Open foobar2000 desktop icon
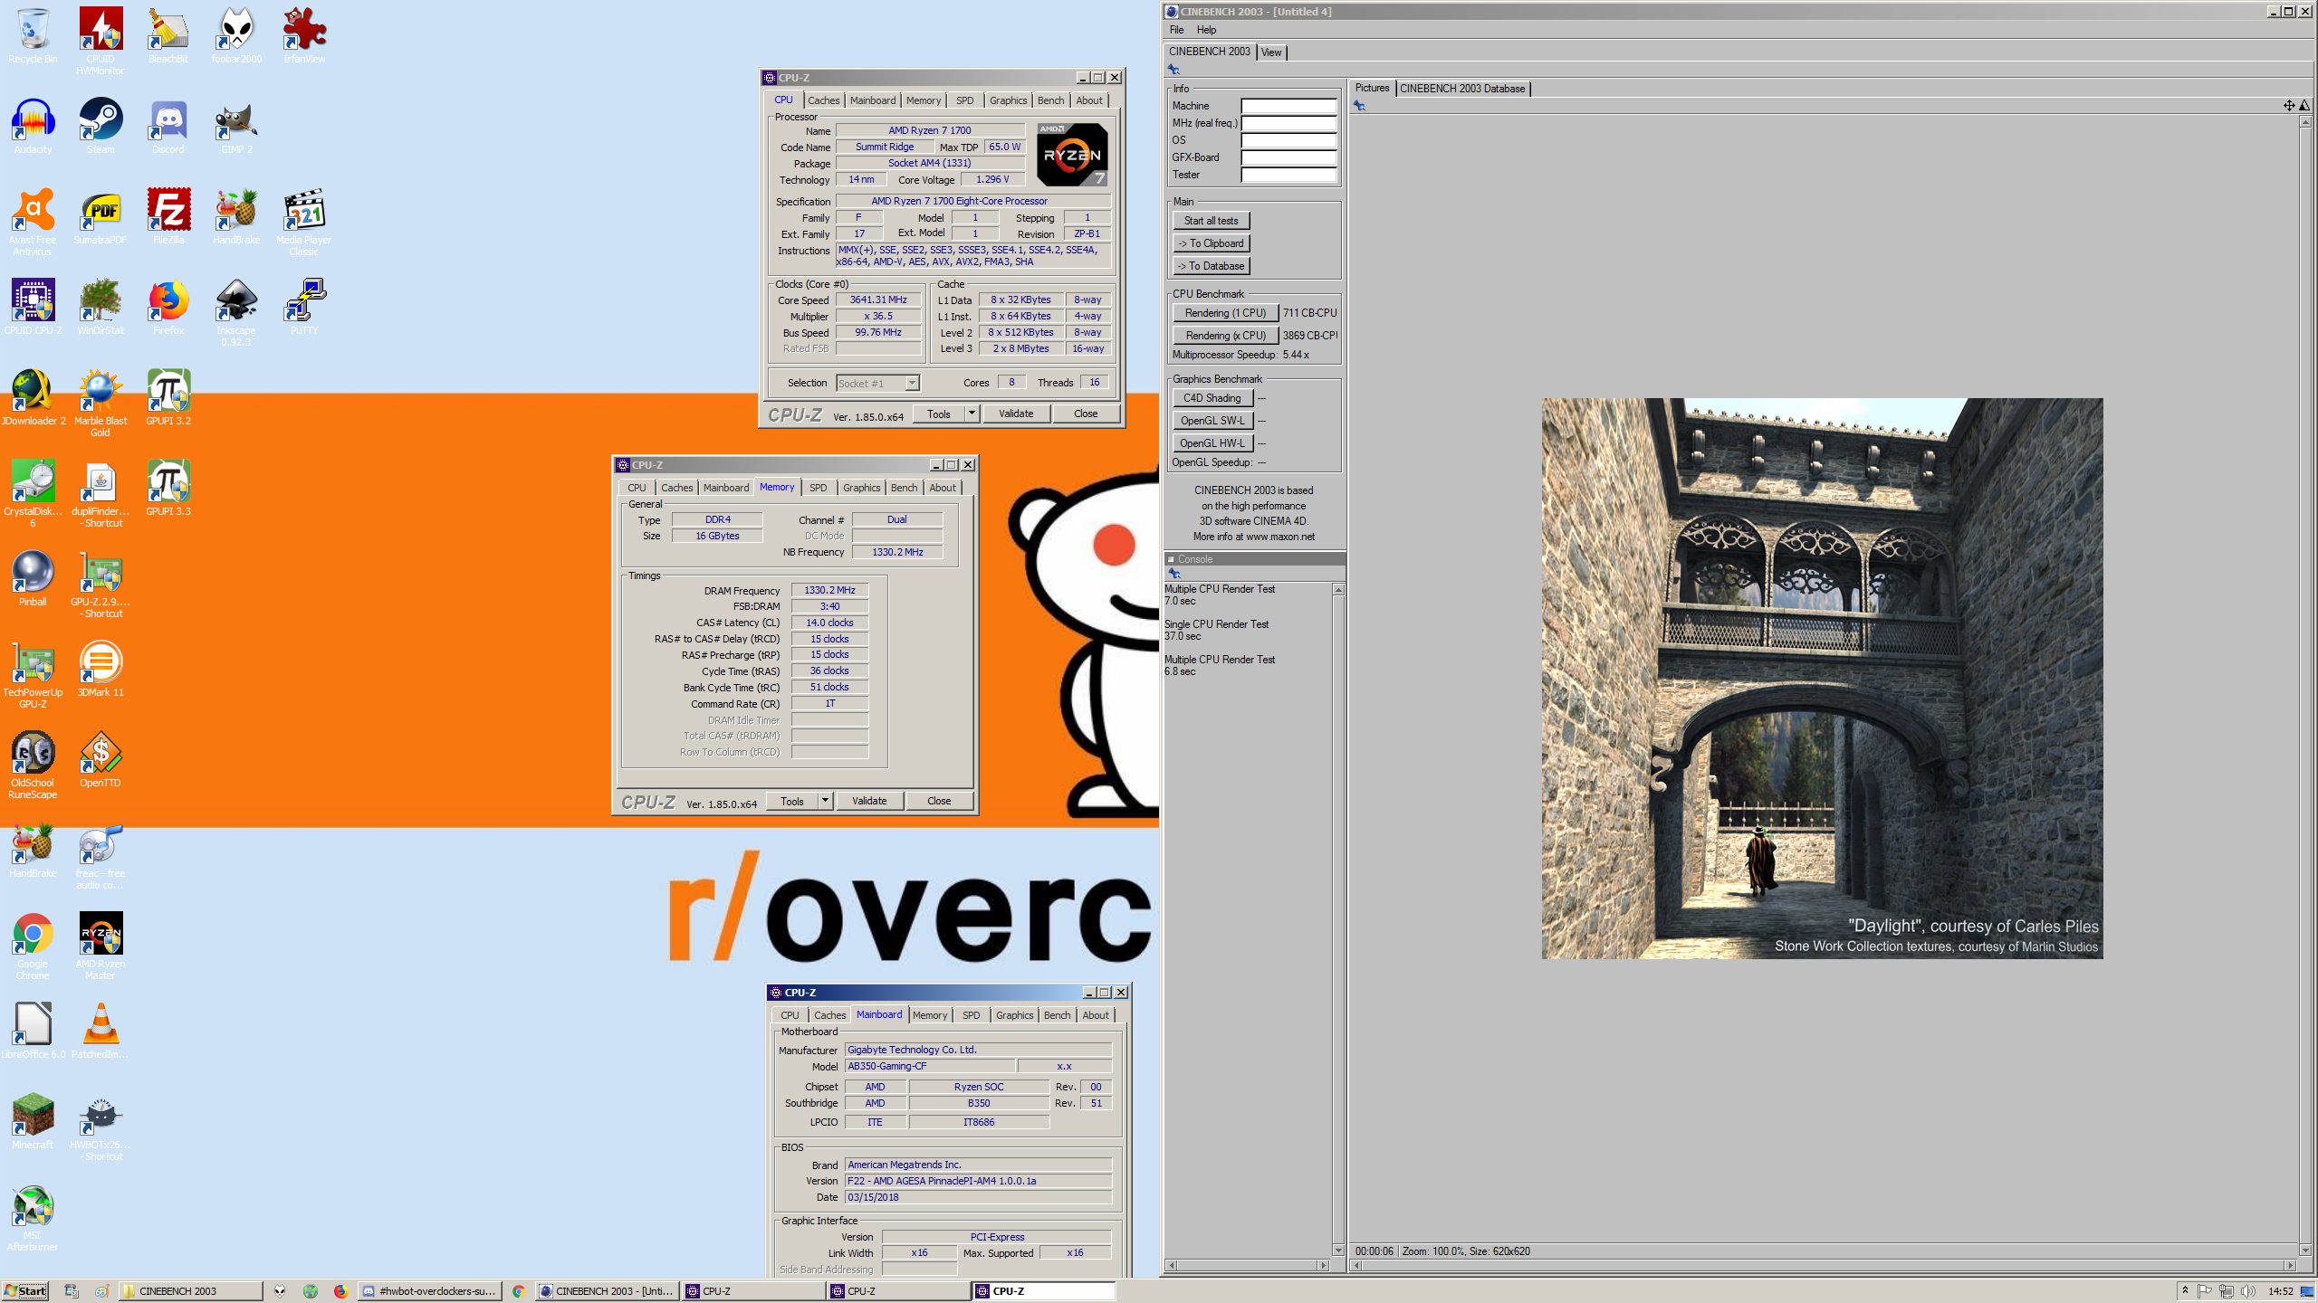The width and height of the screenshot is (2318, 1303). 236,35
